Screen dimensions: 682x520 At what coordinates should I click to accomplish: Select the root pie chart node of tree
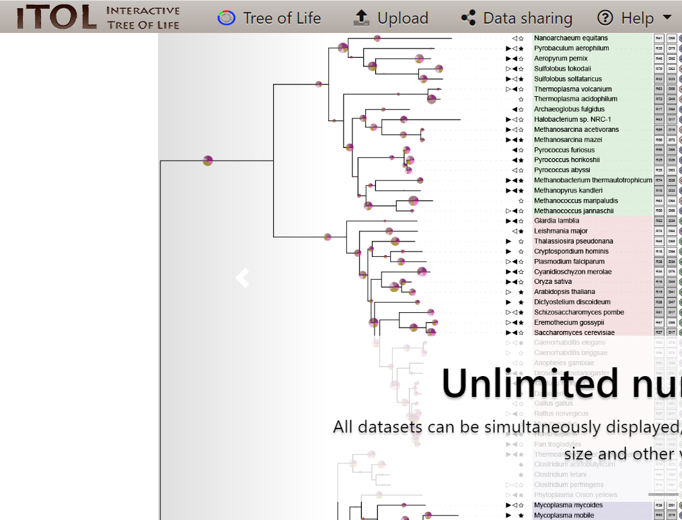pyautogui.click(x=208, y=160)
